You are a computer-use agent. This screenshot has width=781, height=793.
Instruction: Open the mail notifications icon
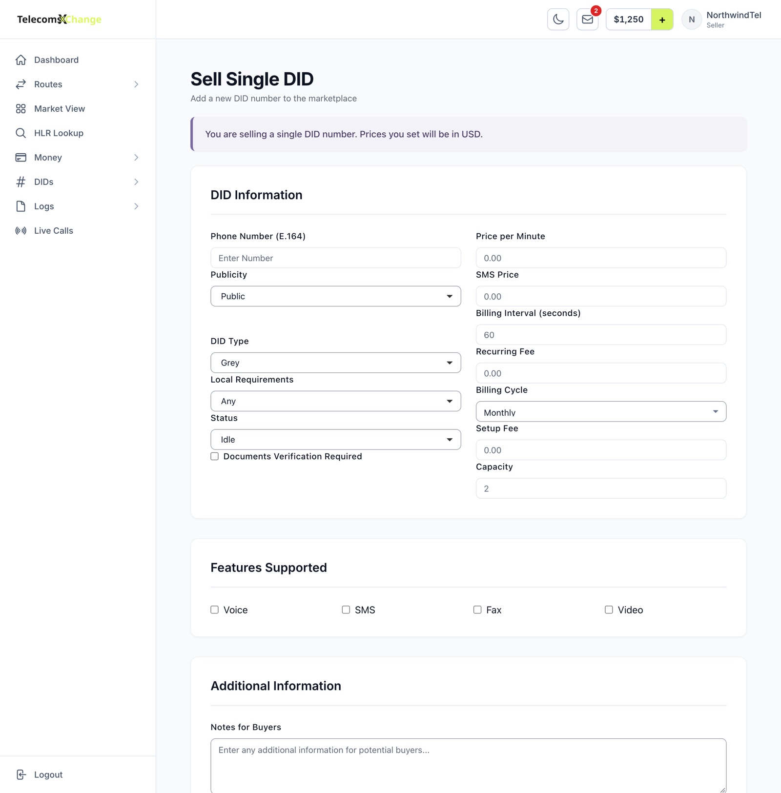tap(587, 20)
